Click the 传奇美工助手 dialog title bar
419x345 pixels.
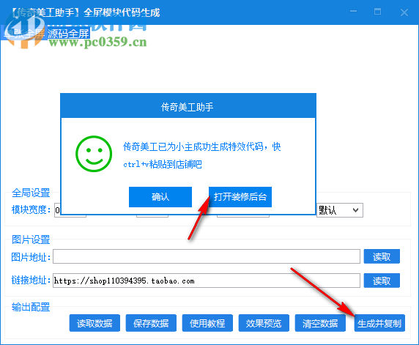click(188, 106)
